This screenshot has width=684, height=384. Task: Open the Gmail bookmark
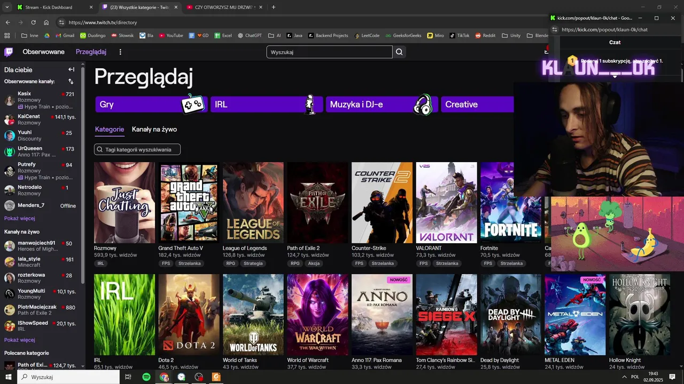click(64, 36)
